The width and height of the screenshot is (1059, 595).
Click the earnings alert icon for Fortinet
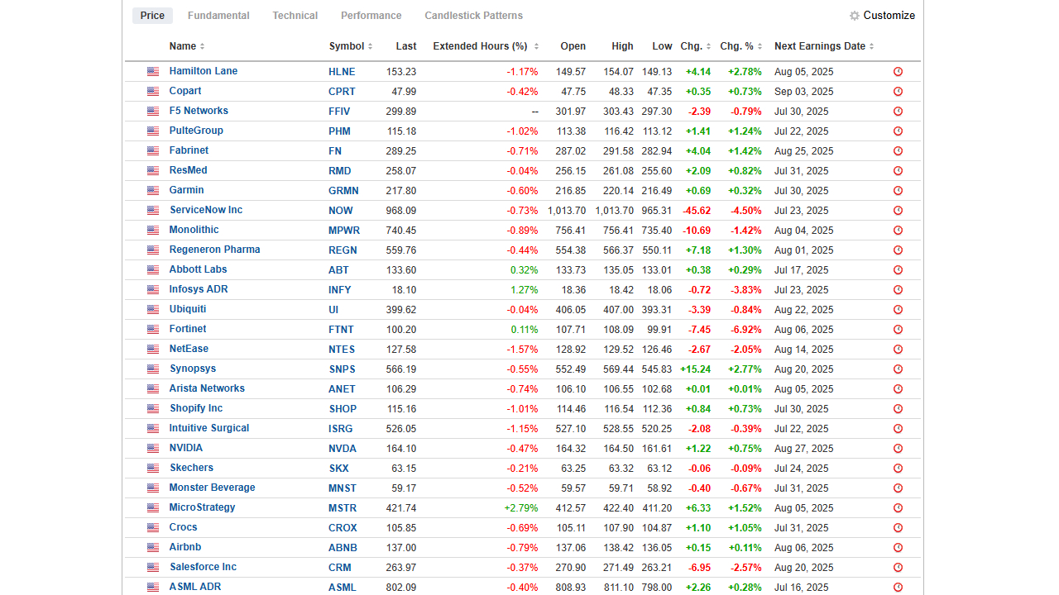click(898, 329)
